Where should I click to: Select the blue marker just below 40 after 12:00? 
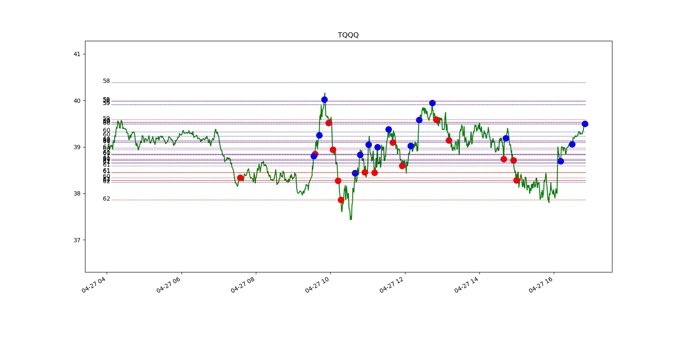click(432, 103)
